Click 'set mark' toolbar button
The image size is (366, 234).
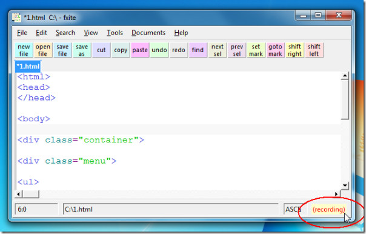tap(256, 50)
